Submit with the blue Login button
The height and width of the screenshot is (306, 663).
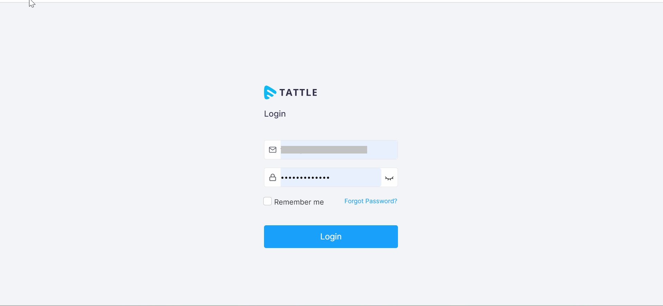point(331,237)
